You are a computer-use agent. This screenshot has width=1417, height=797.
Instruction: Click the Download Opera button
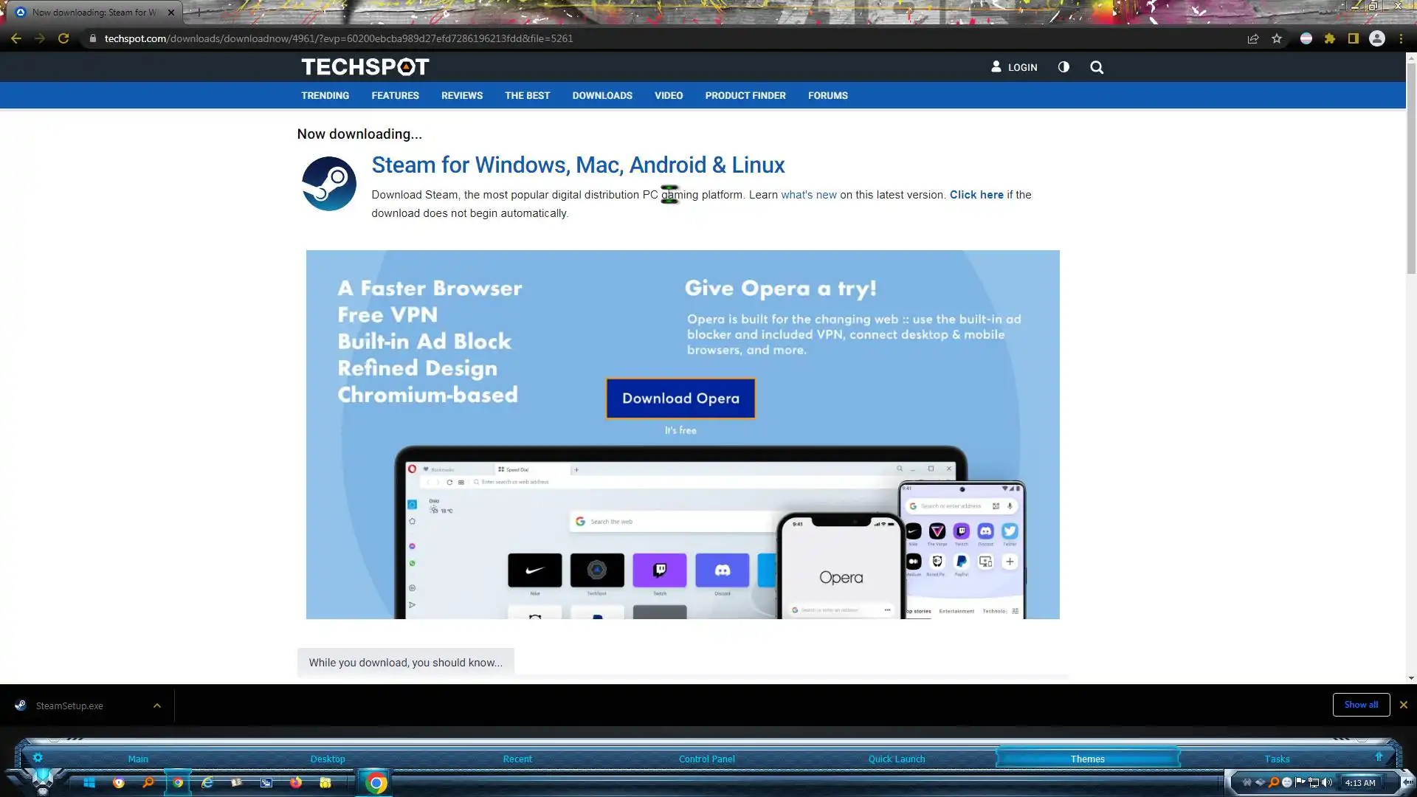[x=680, y=398]
